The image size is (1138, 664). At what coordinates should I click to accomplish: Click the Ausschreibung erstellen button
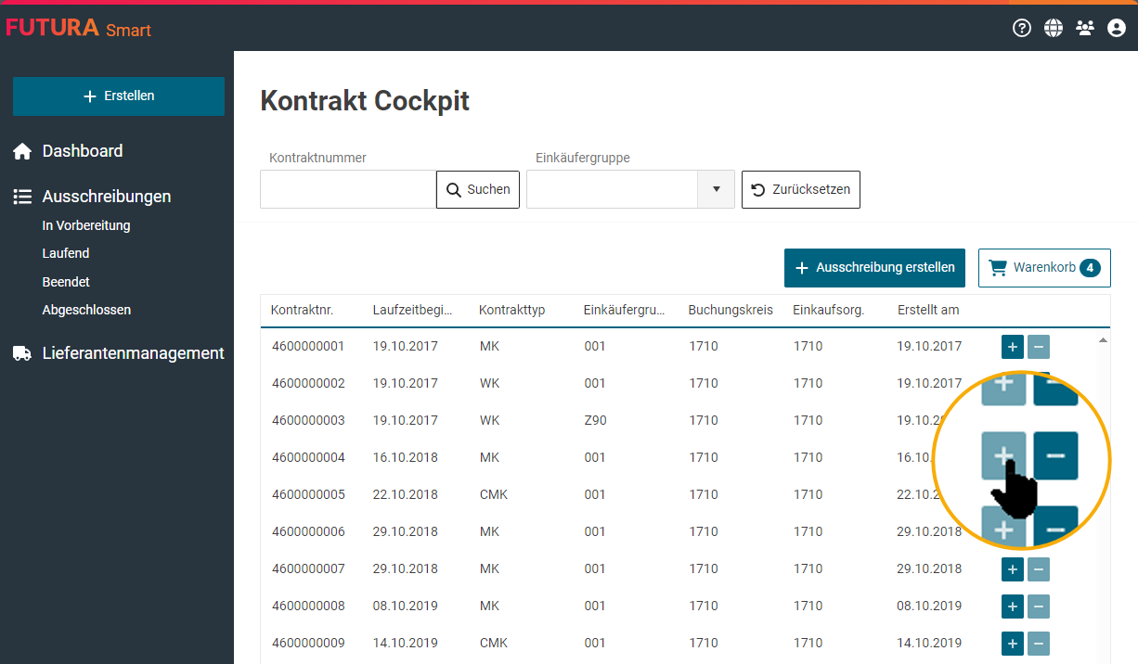pos(874,268)
